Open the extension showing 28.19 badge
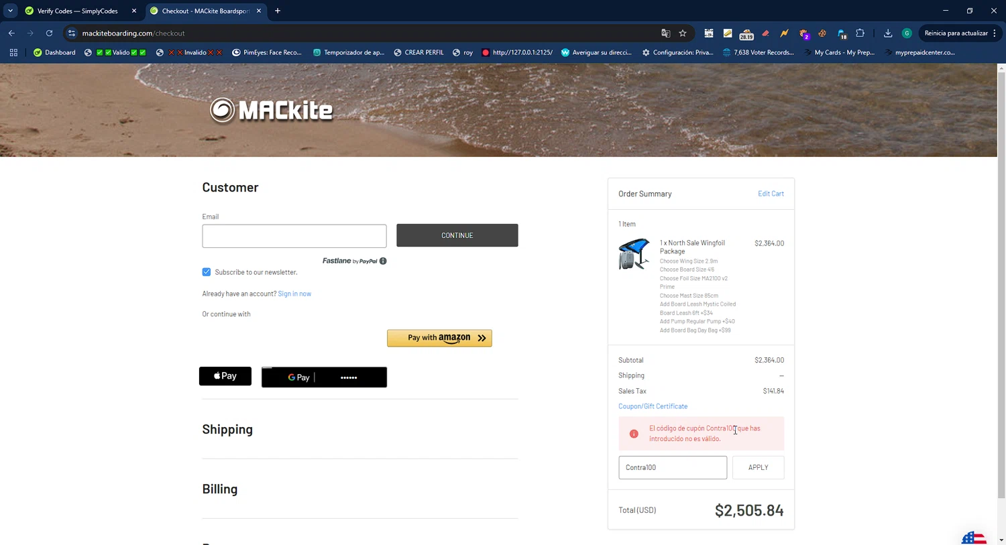The height and width of the screenshot is (545, 1006). click(746, 34)
